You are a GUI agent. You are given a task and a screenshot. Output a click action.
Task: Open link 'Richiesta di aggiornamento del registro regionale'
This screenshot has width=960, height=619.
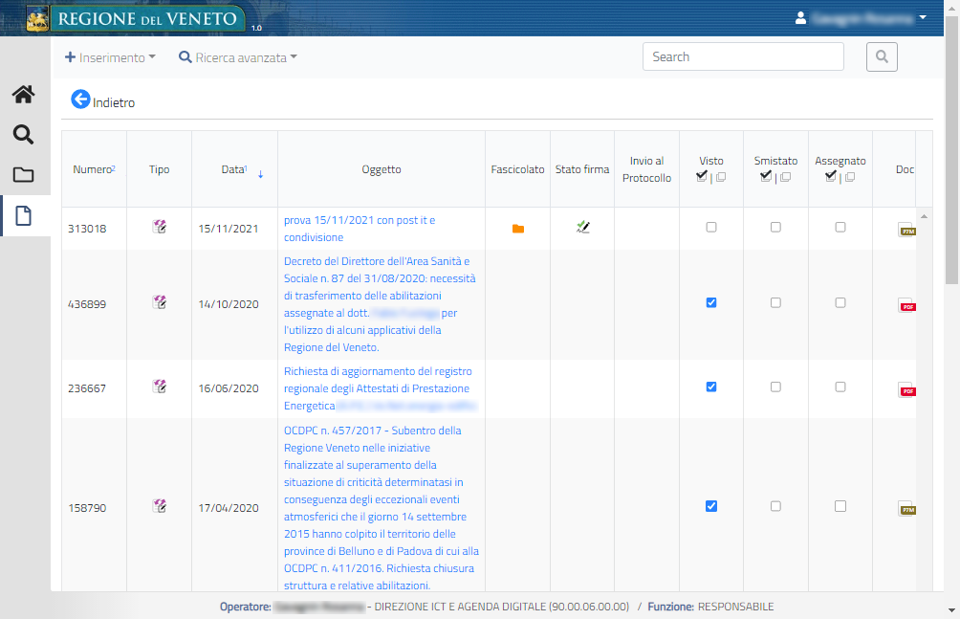(380, 388)
